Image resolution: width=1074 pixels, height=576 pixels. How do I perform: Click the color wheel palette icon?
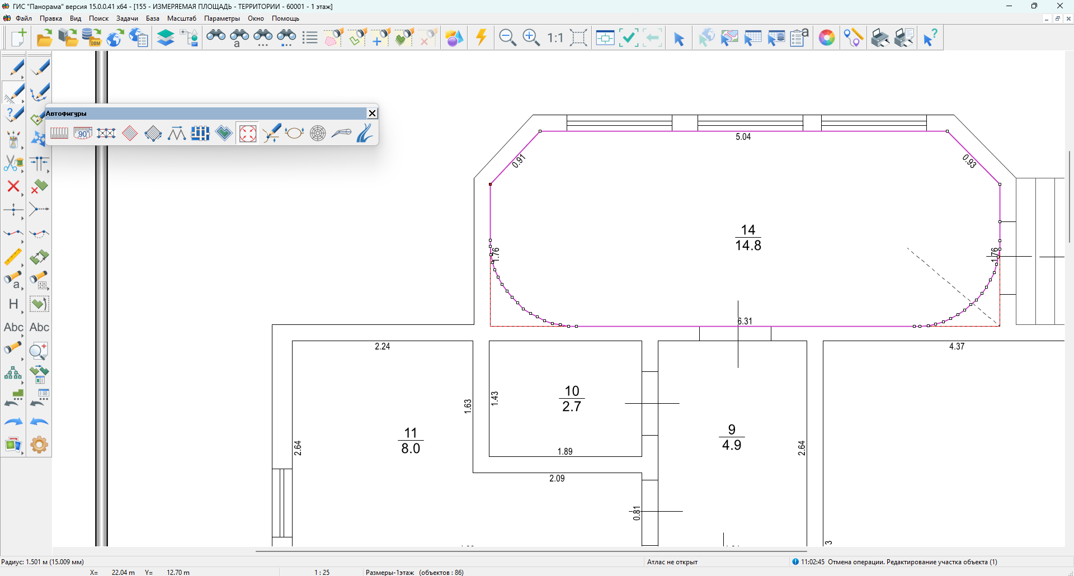point(826,38)
